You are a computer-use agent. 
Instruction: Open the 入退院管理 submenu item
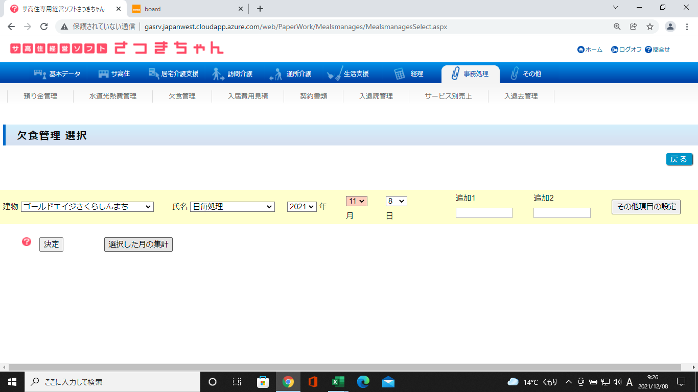tap(376, 96)
